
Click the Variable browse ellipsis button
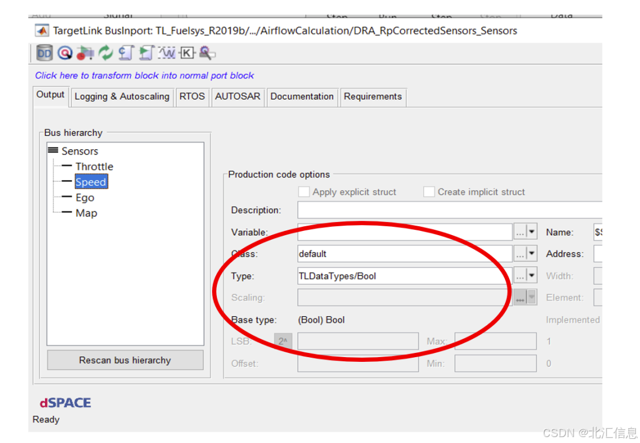[520, 232]
